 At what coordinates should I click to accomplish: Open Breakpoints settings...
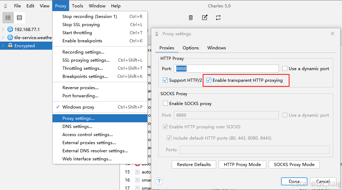(x=100, y=76)
